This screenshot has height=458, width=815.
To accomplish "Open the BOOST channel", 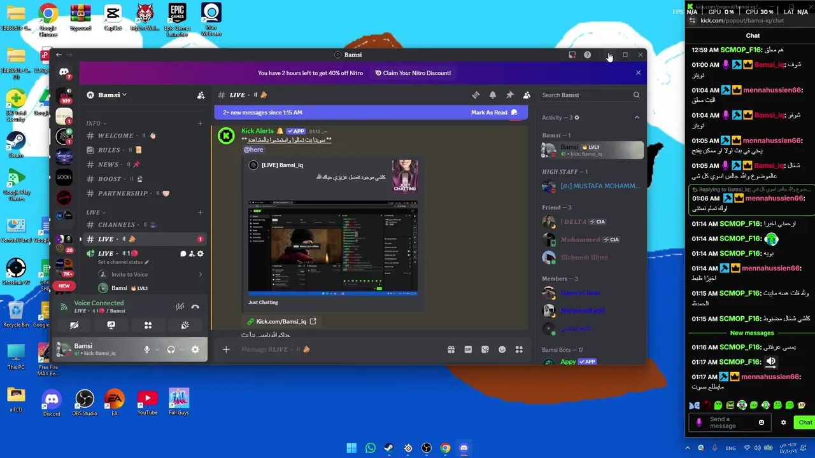I will point(144,179).
